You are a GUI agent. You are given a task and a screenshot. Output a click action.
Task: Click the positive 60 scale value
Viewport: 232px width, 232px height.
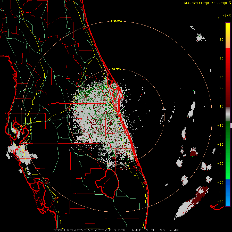click(x=221, y=59)
